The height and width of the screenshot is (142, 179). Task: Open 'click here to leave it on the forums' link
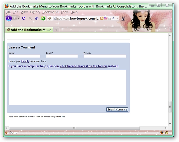pos(84,66)
